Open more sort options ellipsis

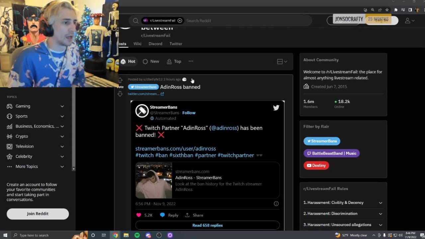(x=191, y=61)
